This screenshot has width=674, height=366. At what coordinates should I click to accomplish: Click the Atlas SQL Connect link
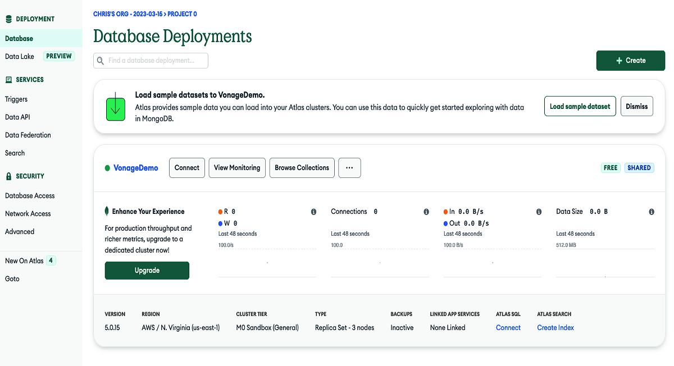pos(508,328)
